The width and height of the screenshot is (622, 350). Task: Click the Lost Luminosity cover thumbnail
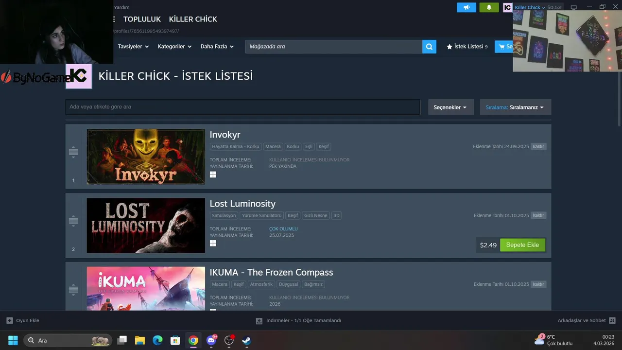point(146,226)
